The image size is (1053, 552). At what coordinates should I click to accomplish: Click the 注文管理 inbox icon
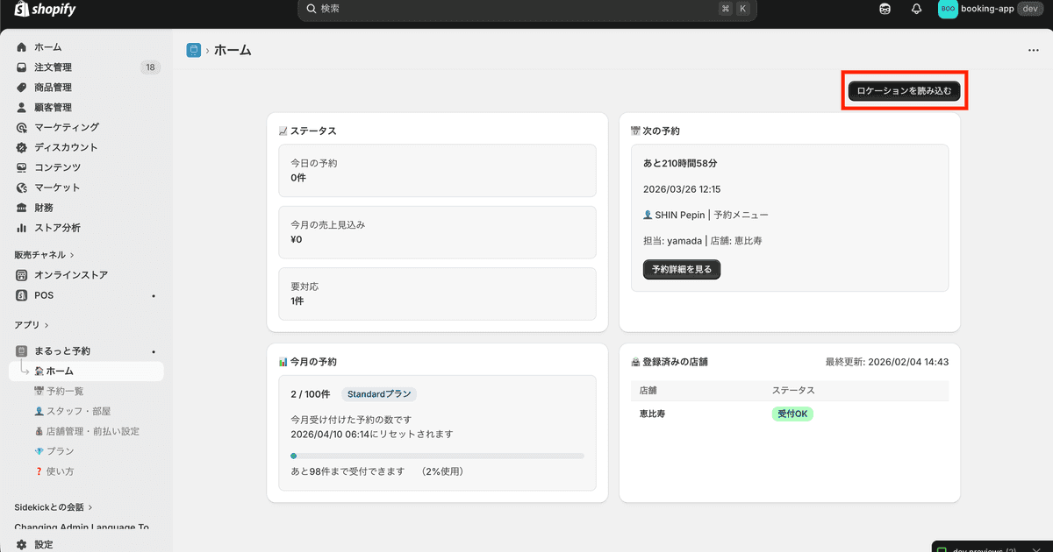tap(22, 67)
